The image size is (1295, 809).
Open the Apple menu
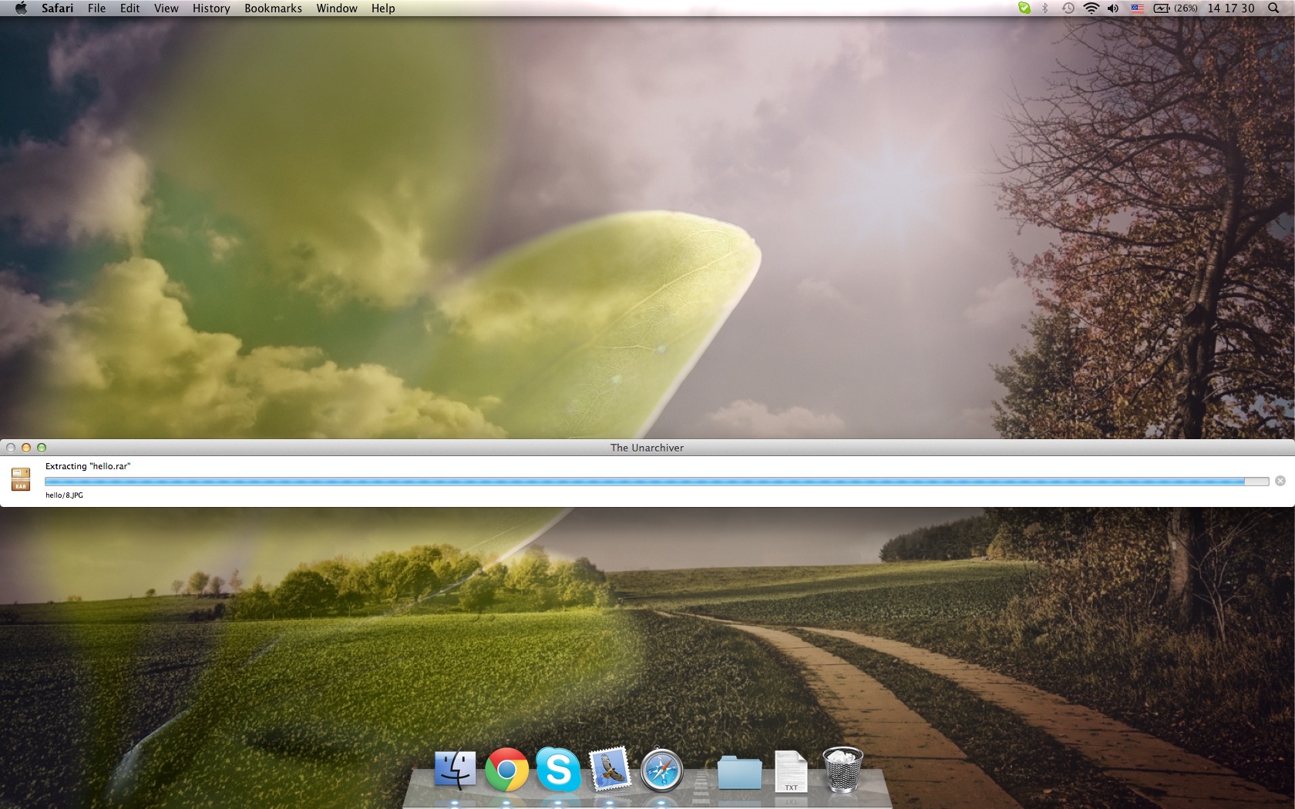21,8
